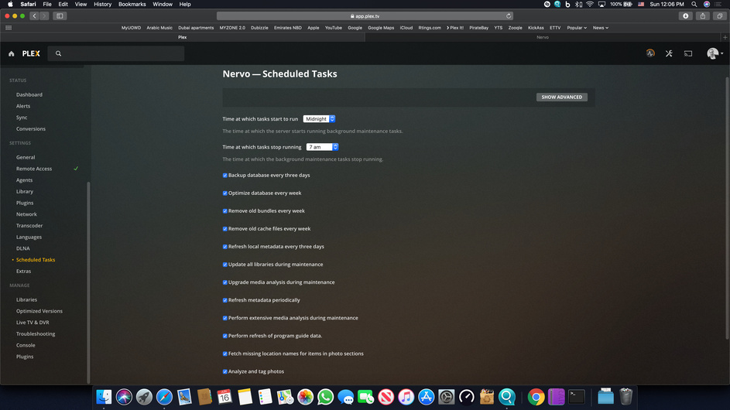Open the Safari Window menu
This screenshot has height=410, width=730.
coord(163,4)
